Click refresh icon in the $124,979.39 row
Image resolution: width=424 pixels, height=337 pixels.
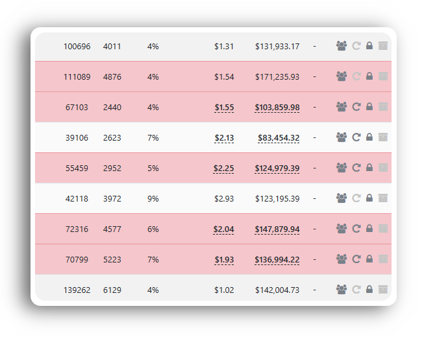pyautogui.click(x=356, y=168)
